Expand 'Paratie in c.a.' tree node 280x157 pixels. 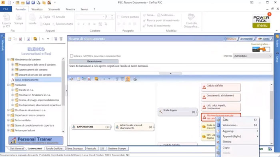pos(12,90)
